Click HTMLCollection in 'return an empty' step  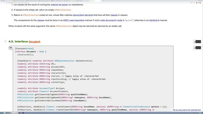(x=63, y=10)
